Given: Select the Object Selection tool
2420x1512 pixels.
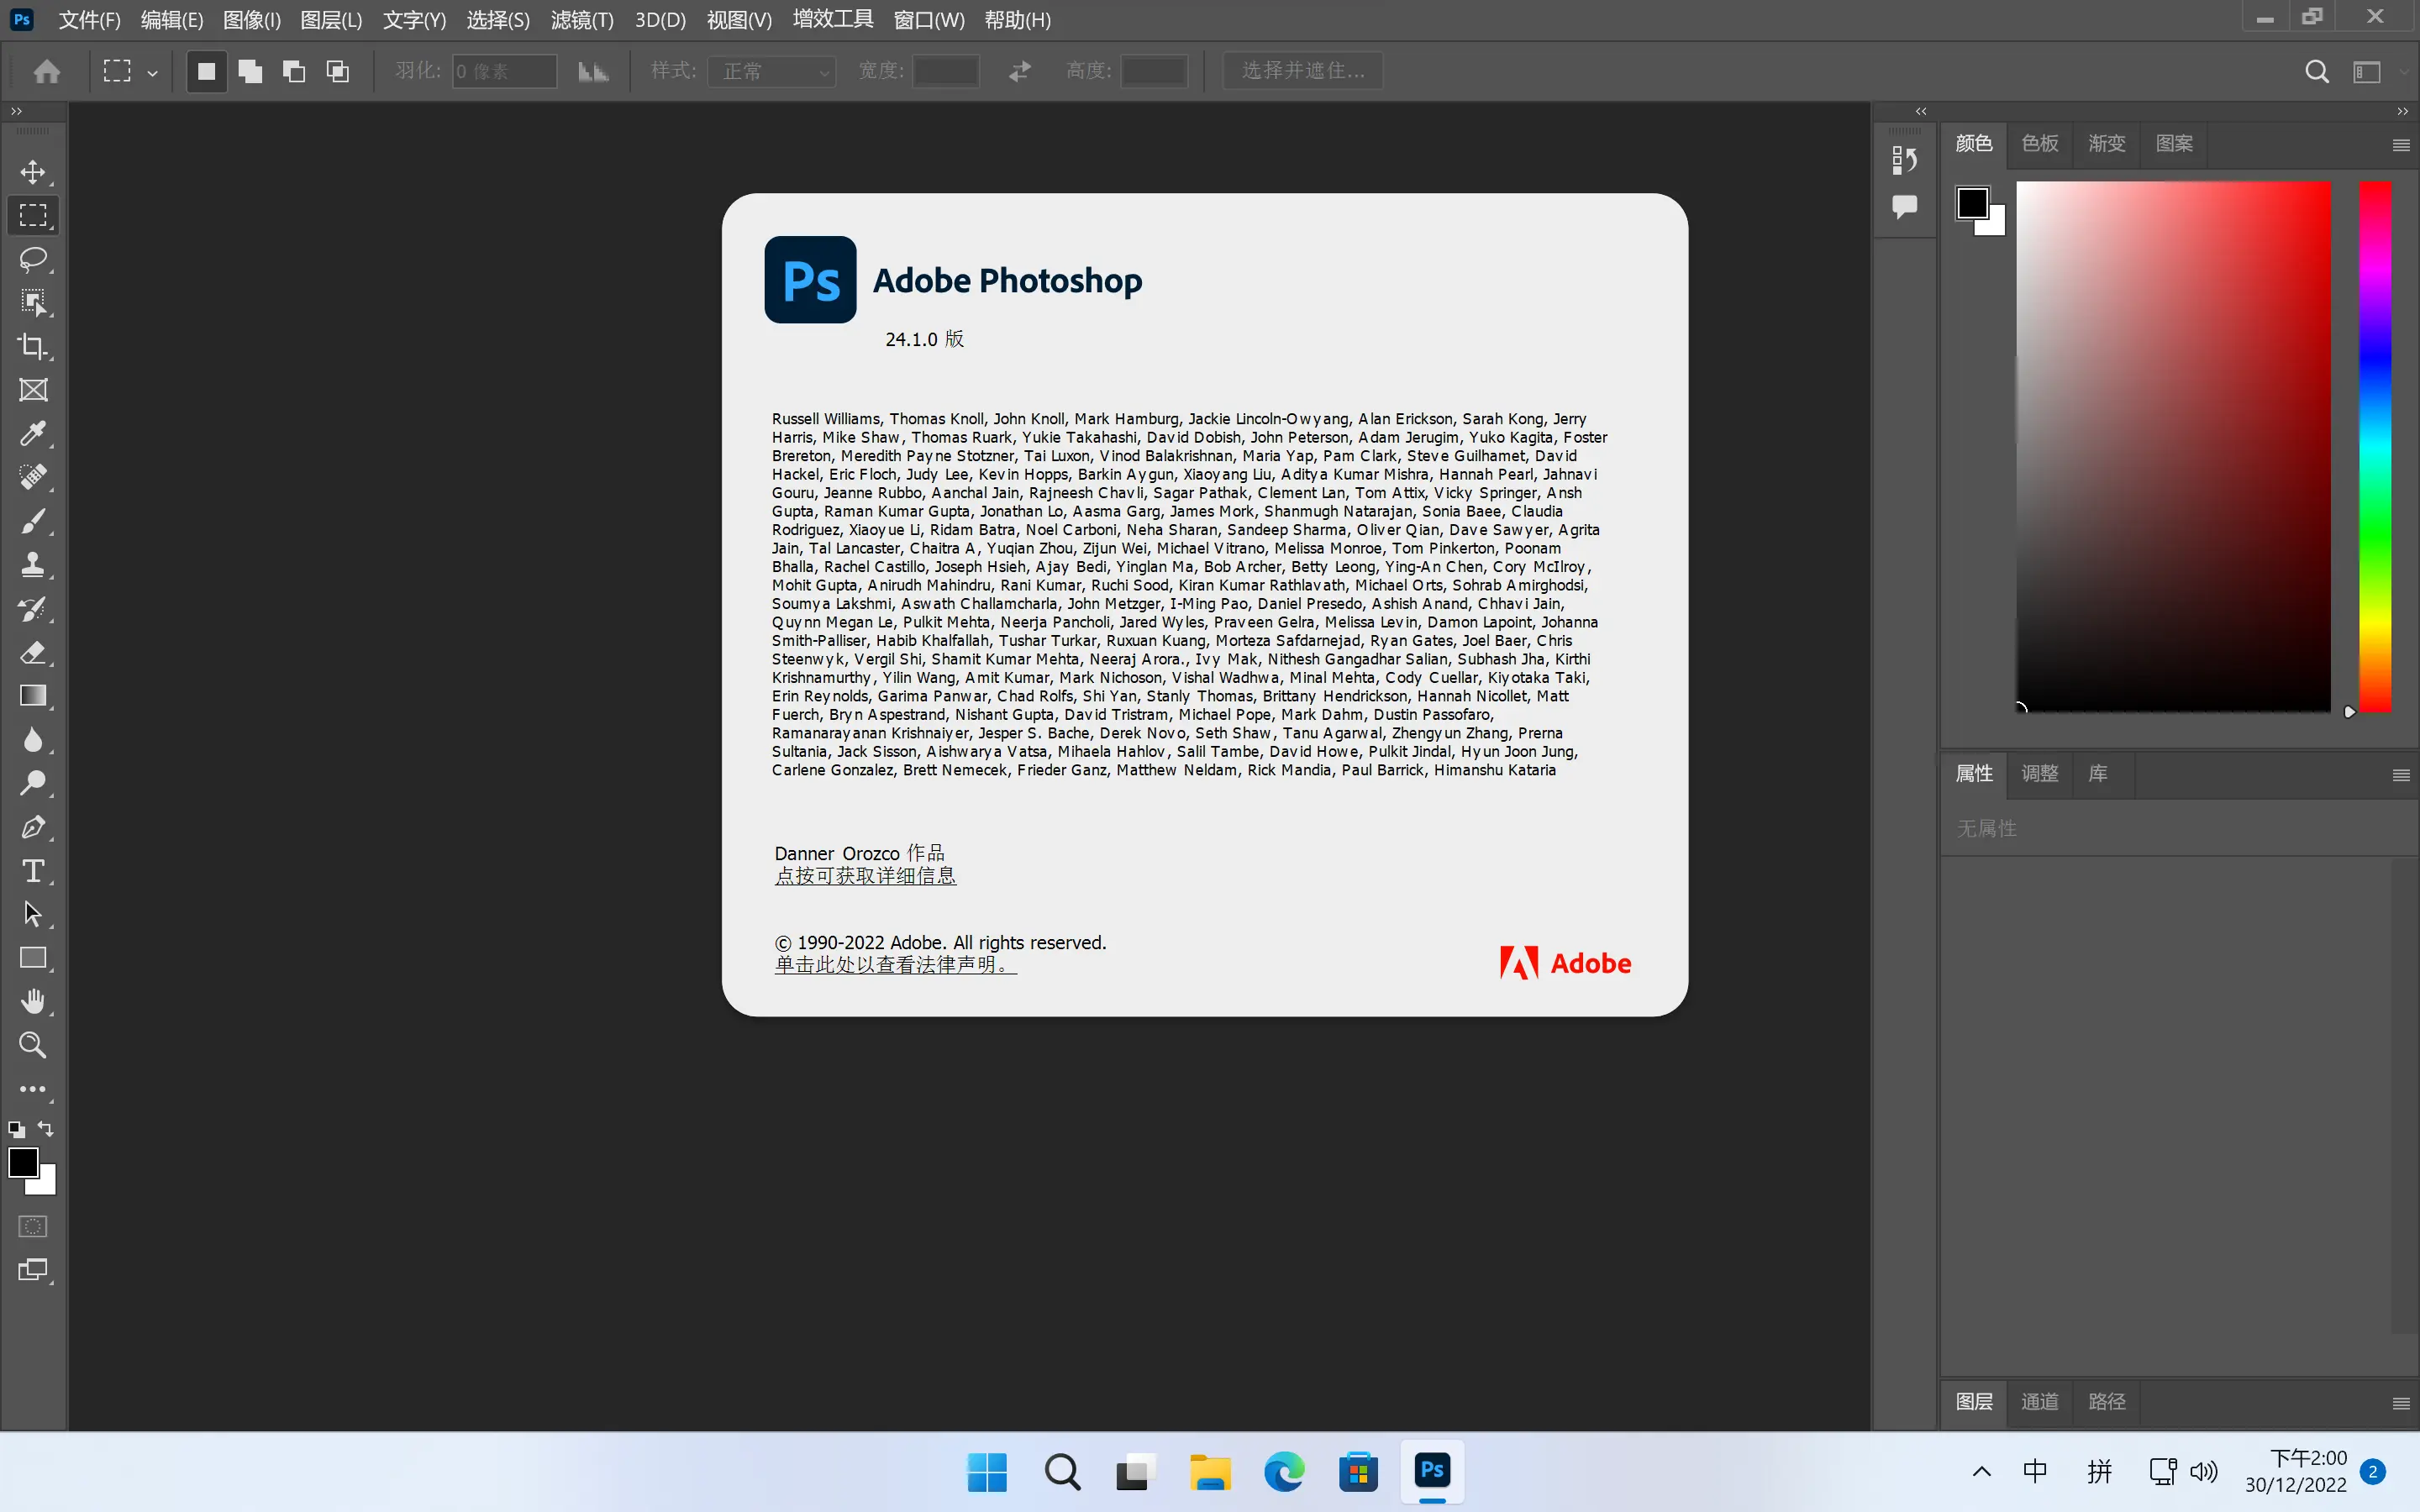Looking at the screenshot, I should pyautogui.click(x=33, y=302).
